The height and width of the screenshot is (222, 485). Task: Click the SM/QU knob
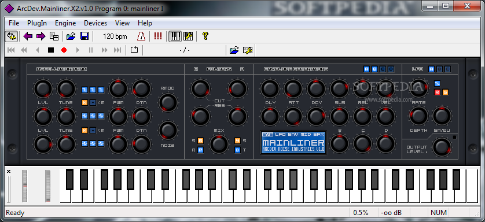[x=442, y=116]
